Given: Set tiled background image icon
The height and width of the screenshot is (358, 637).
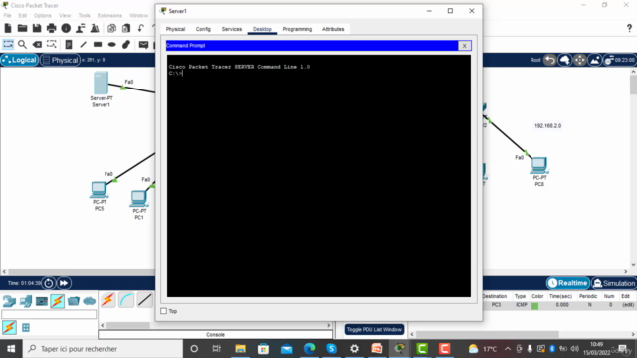Looking at the screenshot, I should click(x=595, y=60).
